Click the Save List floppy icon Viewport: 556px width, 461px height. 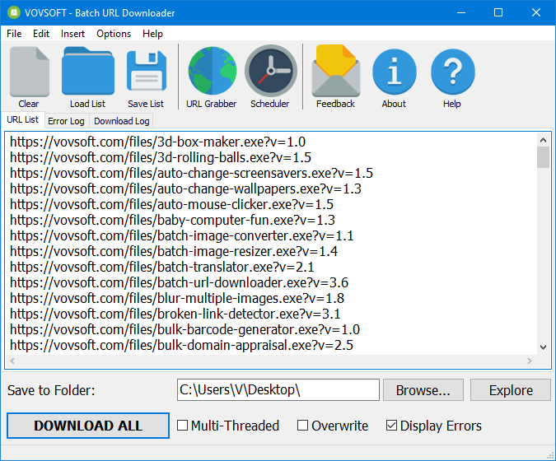147,72
